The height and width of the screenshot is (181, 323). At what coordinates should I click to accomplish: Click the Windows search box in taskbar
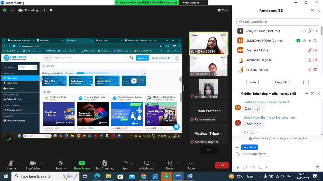pos(45,176)
